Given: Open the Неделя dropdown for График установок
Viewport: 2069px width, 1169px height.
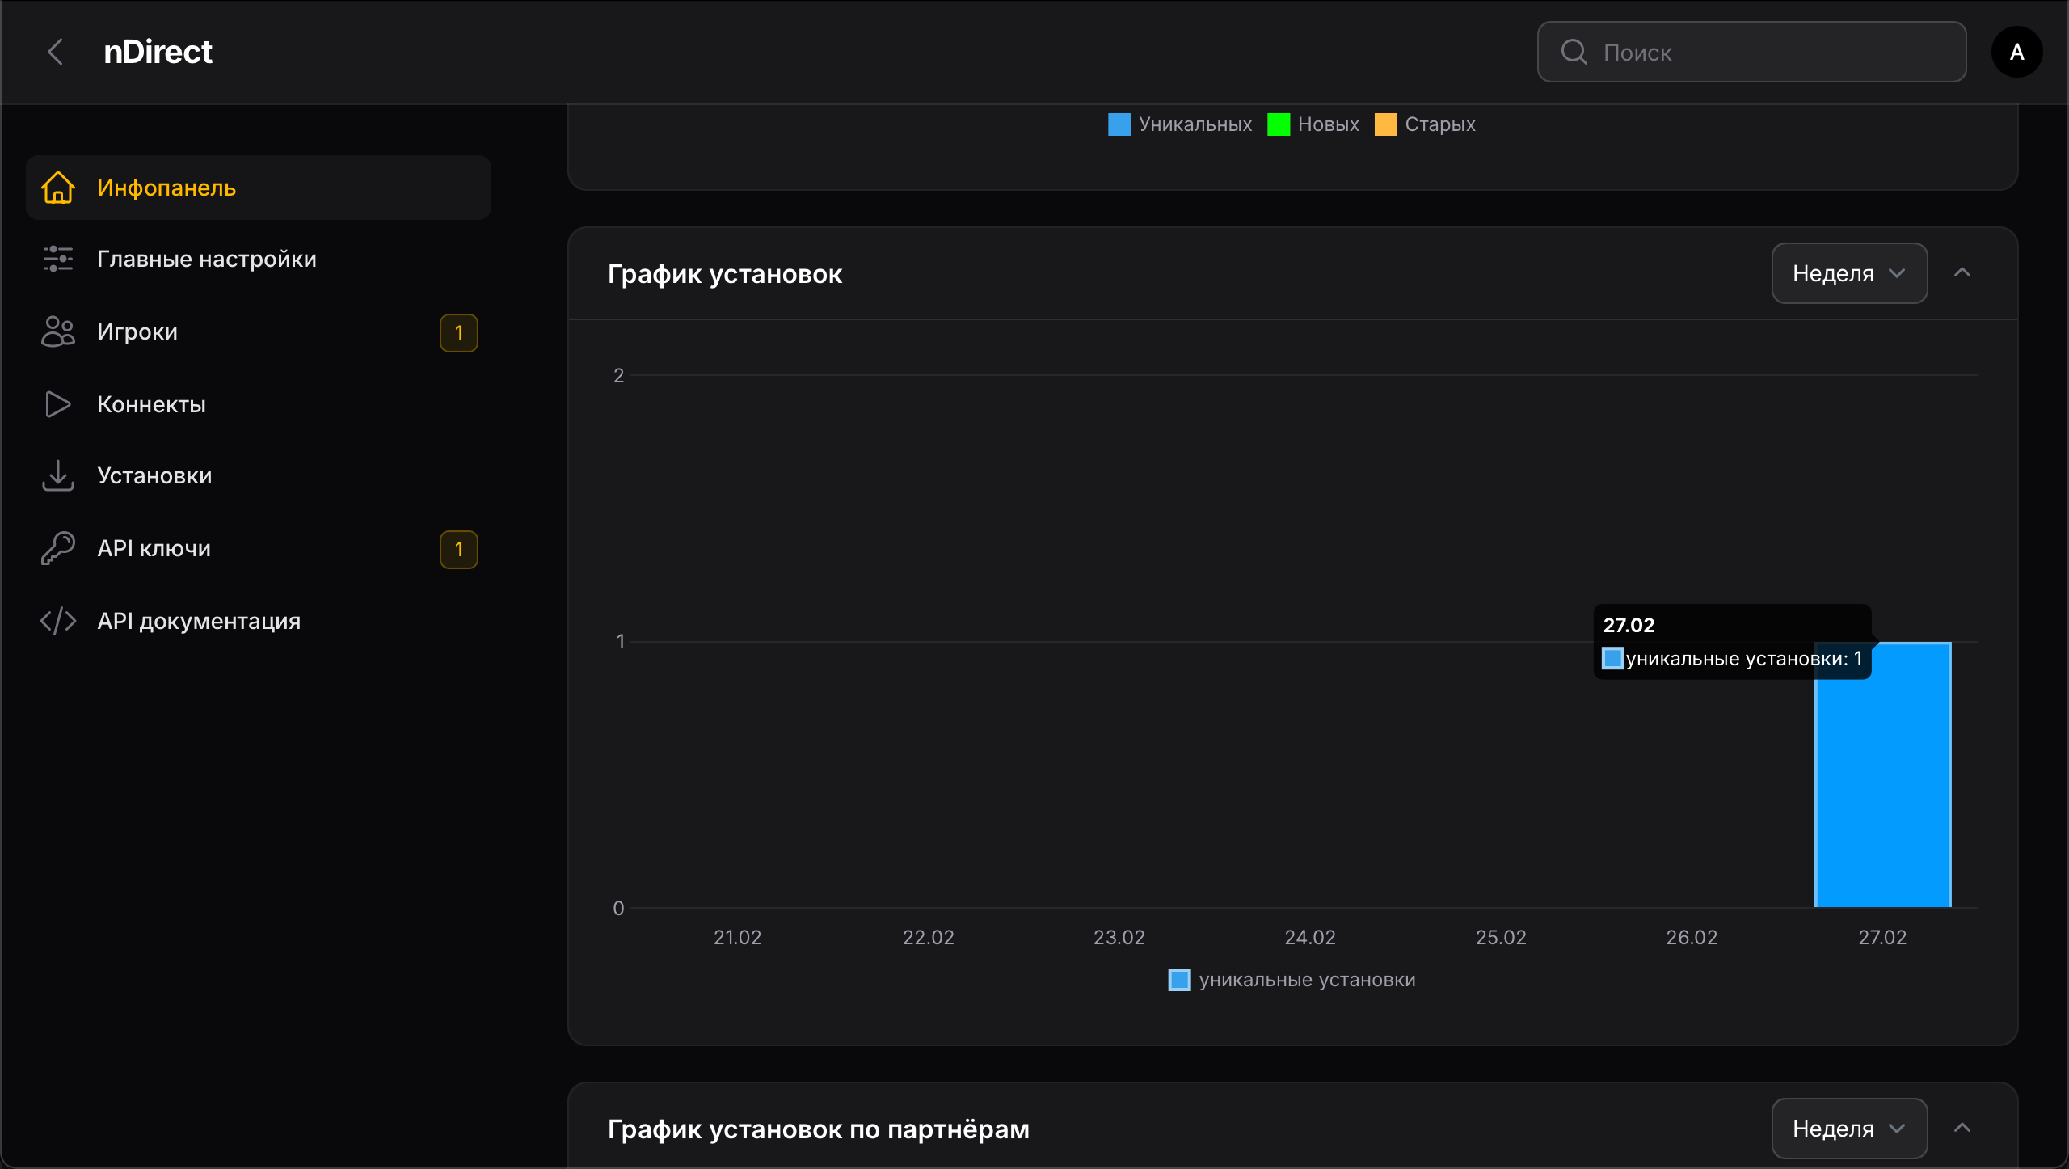Looking at the screenshot, I should click(1848, 273).
